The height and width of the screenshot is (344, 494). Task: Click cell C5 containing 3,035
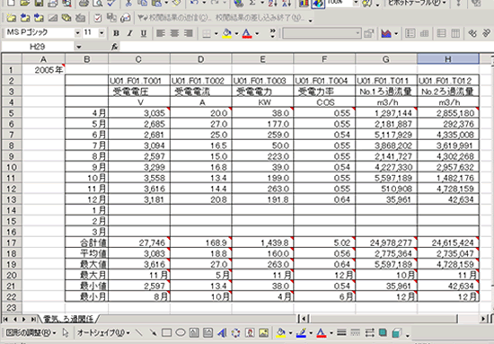139,113
